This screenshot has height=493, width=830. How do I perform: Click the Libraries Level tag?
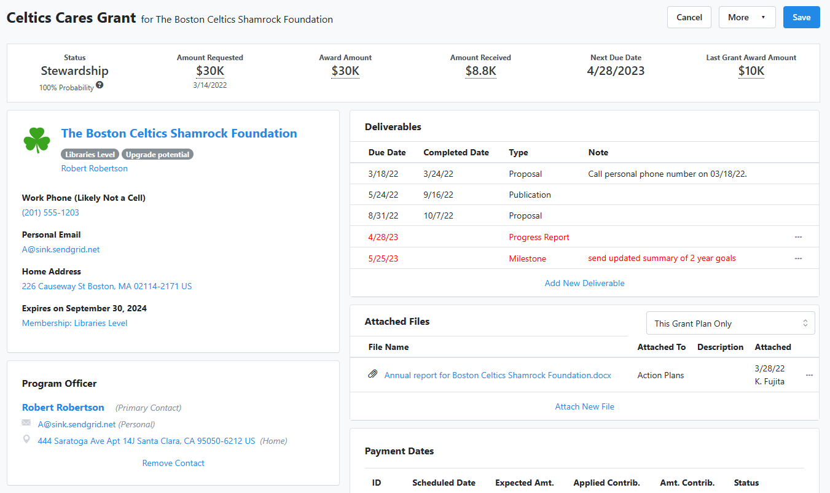click(x=90, y=154)
